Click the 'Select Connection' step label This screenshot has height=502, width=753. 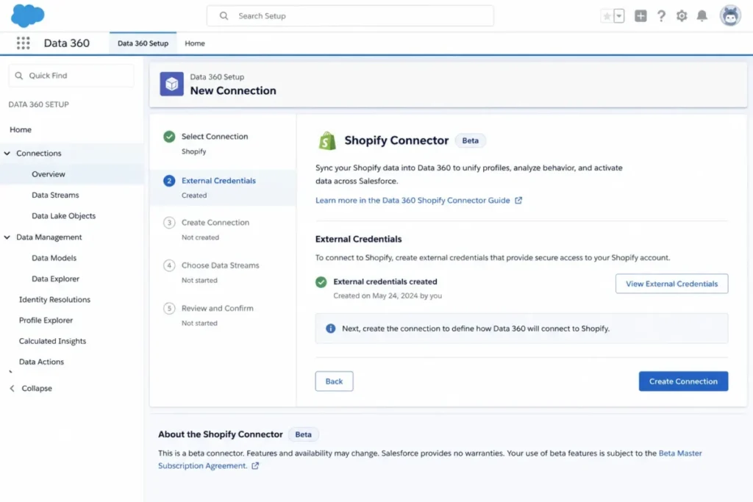point(215,136)
